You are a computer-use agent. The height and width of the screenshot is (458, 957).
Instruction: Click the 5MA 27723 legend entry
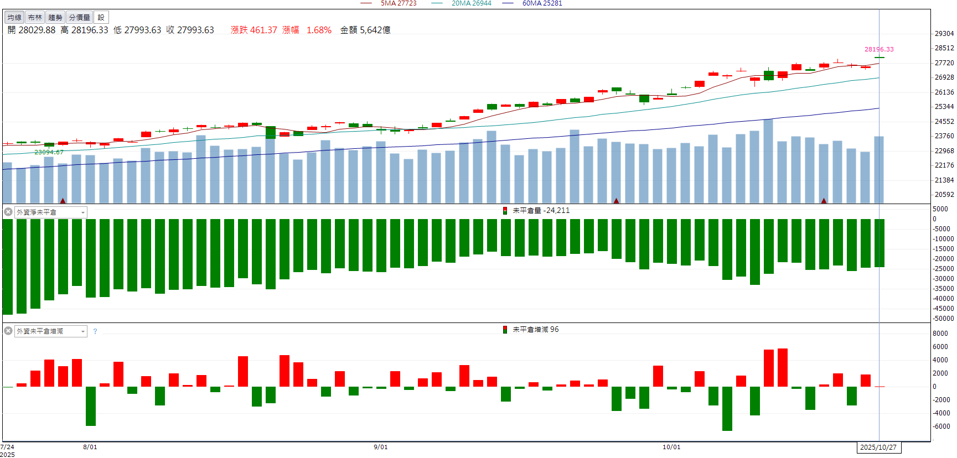coord(399,3)
